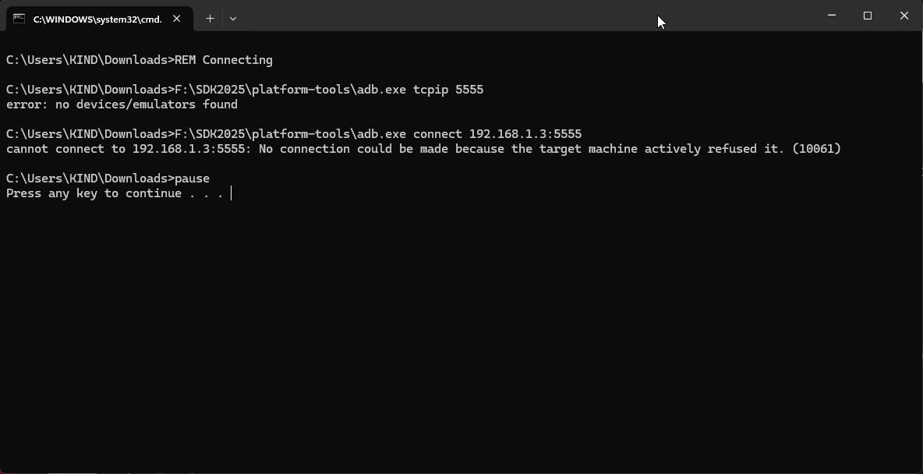Expand the new tab profile dropdown

pos(233,19)
